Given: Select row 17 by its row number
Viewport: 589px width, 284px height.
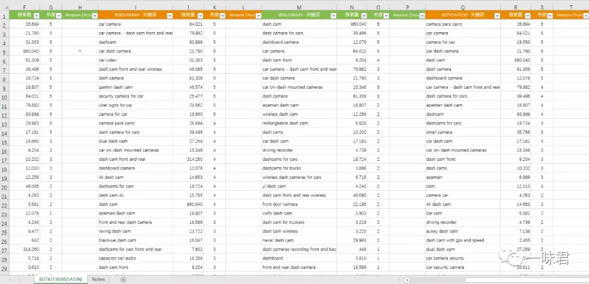Looking at the screenshot, I should coord(4,160).
